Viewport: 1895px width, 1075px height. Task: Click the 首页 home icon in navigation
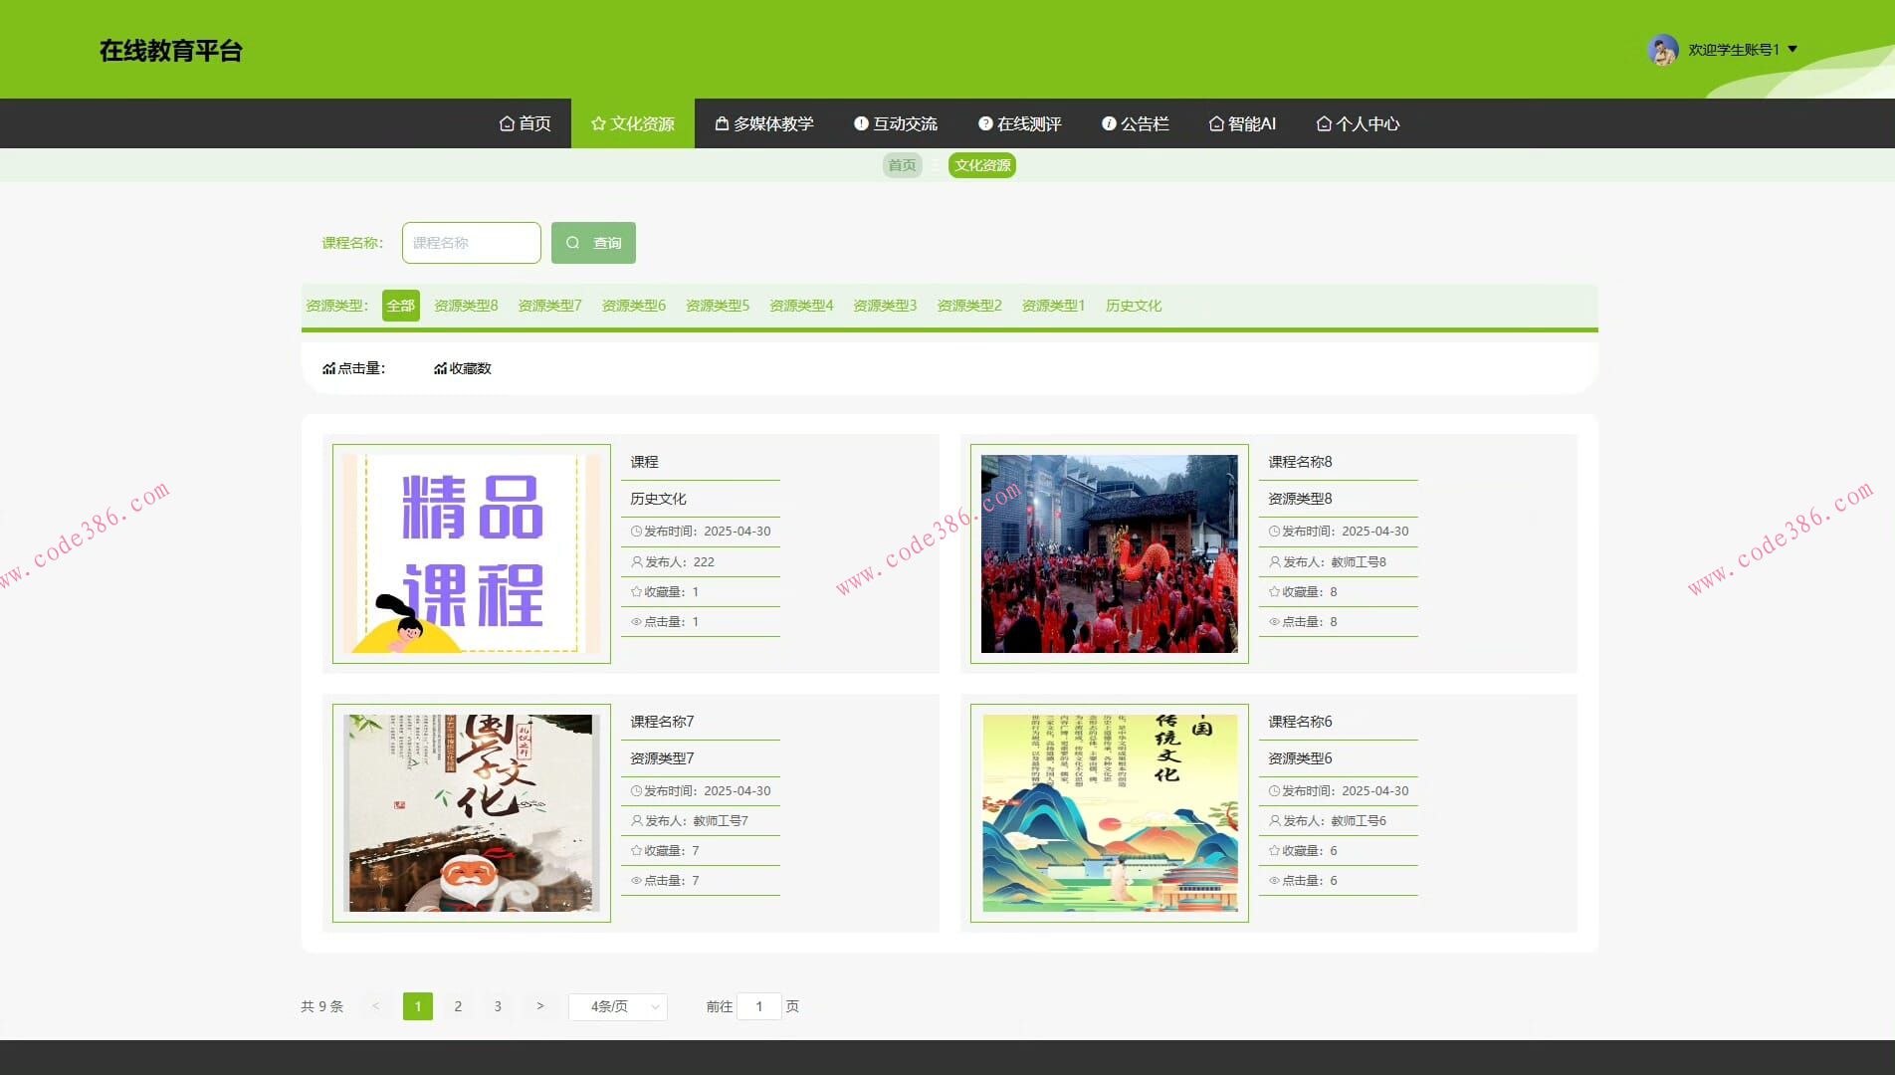click(507, 123)
